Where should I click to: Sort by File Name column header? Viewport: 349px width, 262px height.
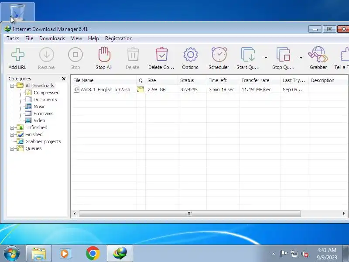tap(103, 80)
